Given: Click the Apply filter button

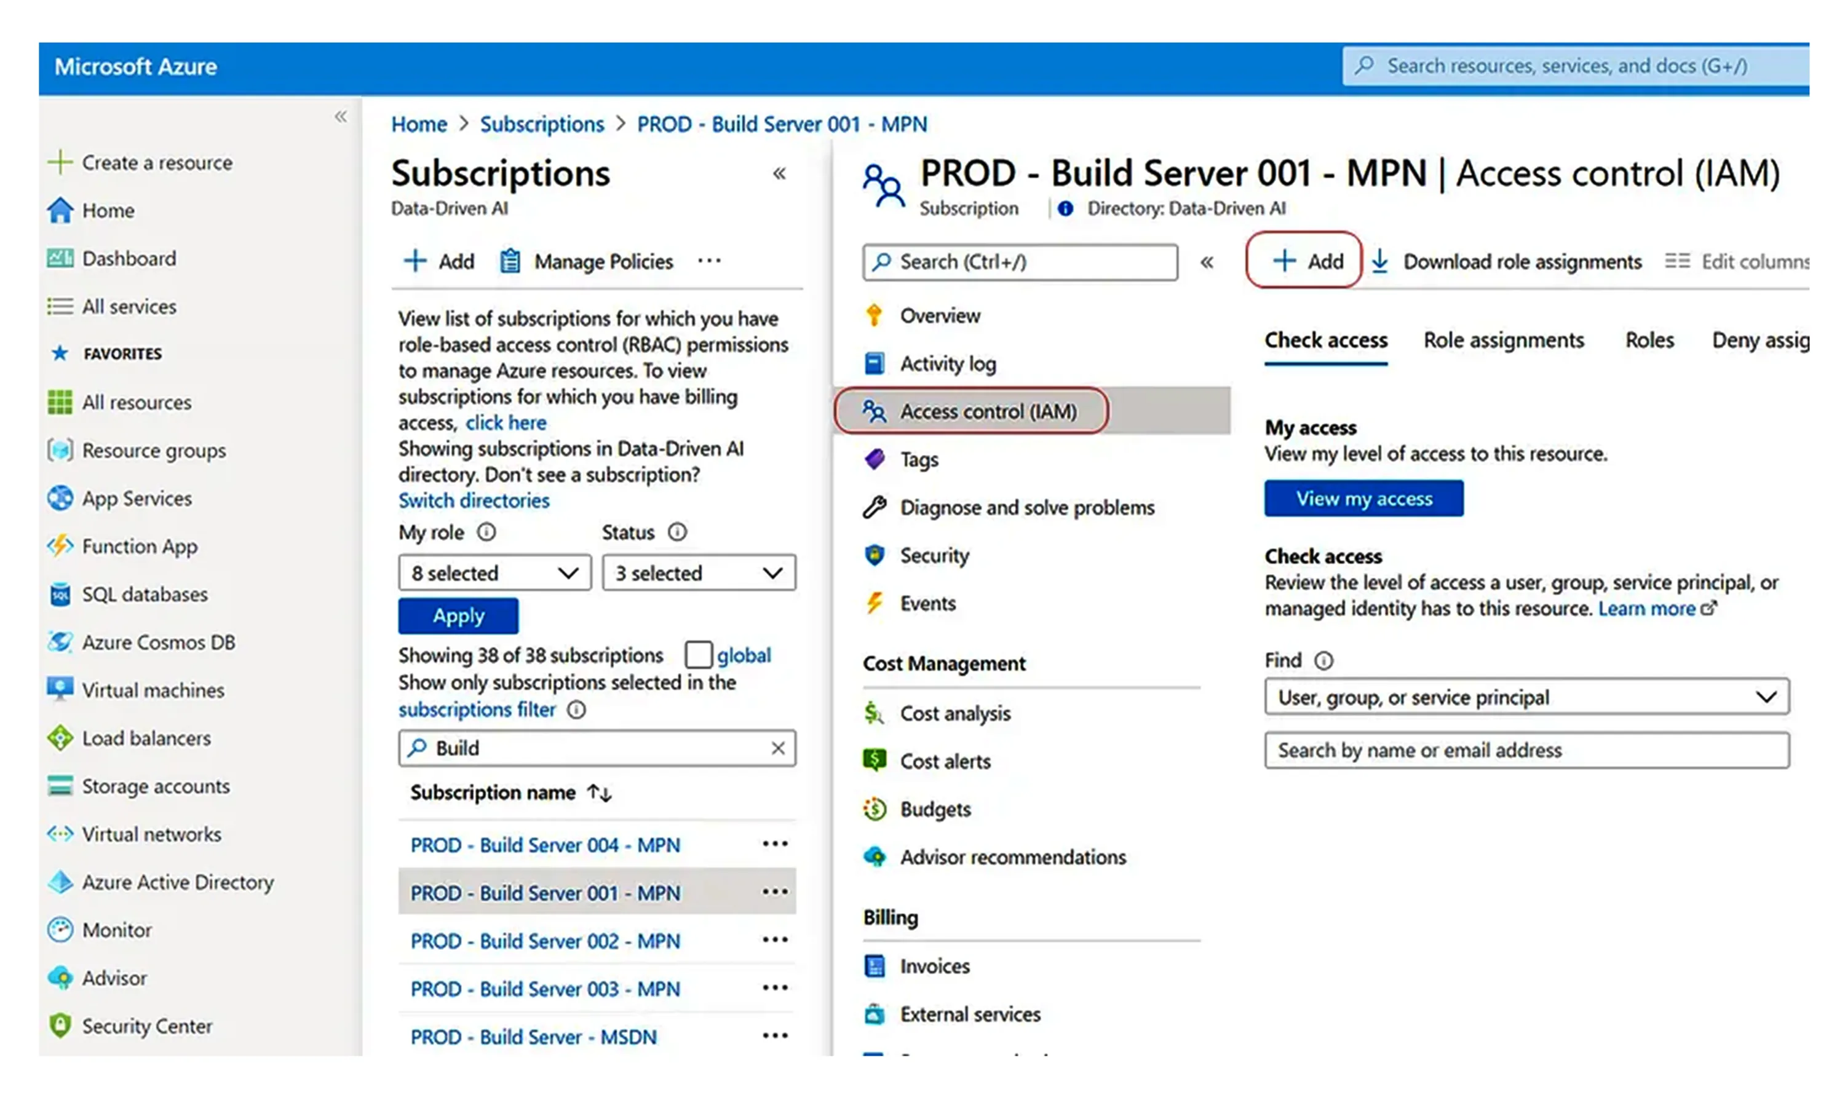Looking at the screenshot, I should pos(458,615).
